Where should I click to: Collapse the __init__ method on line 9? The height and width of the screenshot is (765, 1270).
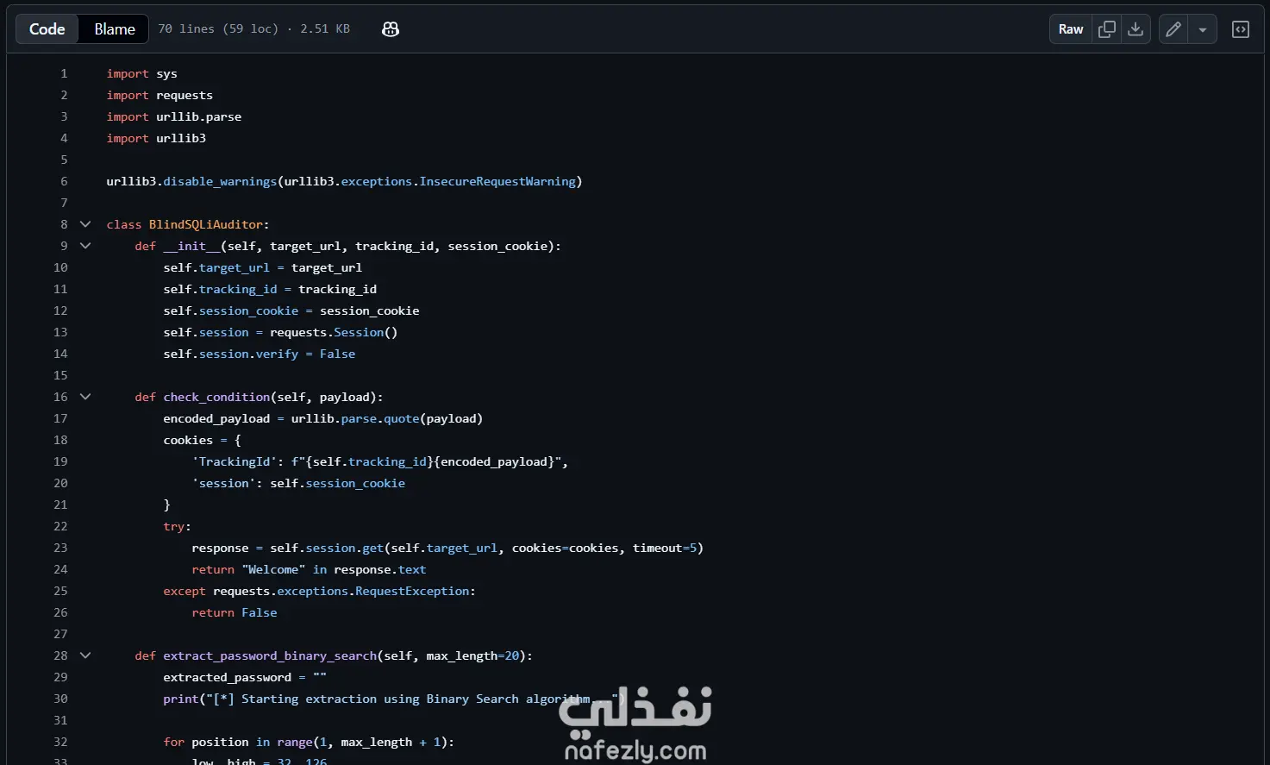(x=85, y=246)
